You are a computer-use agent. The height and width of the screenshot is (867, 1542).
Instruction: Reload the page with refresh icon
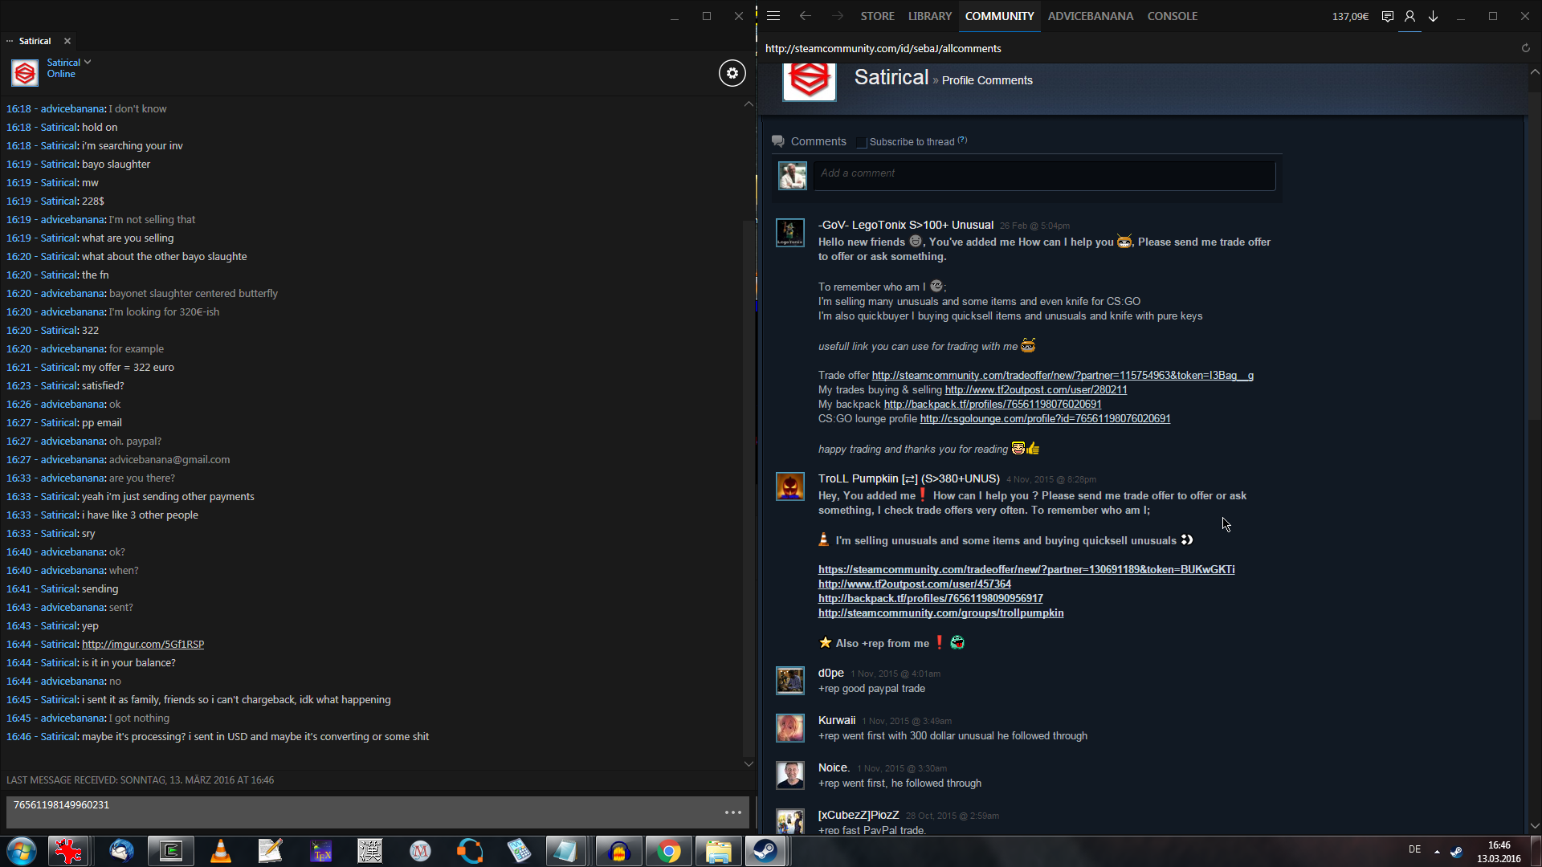(x=1525, y=48)
